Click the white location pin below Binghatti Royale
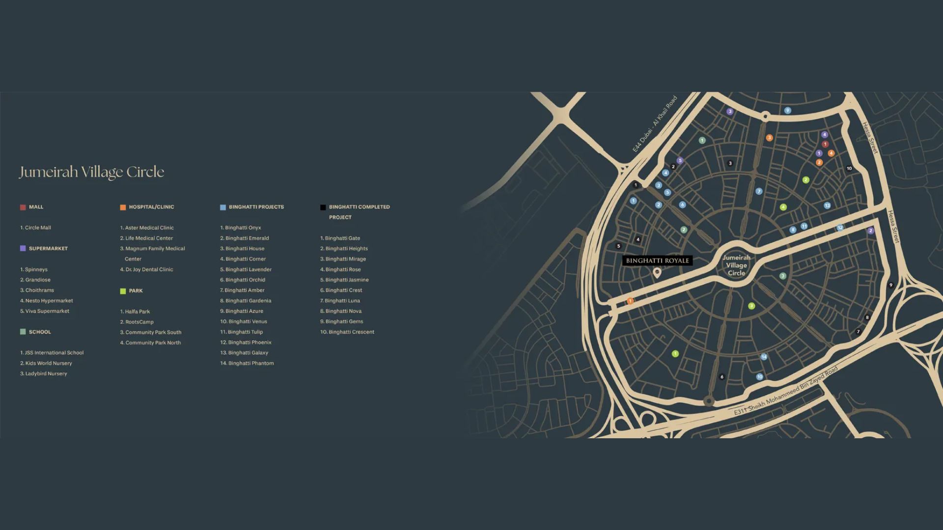943x530 pixels. (657, 272)
